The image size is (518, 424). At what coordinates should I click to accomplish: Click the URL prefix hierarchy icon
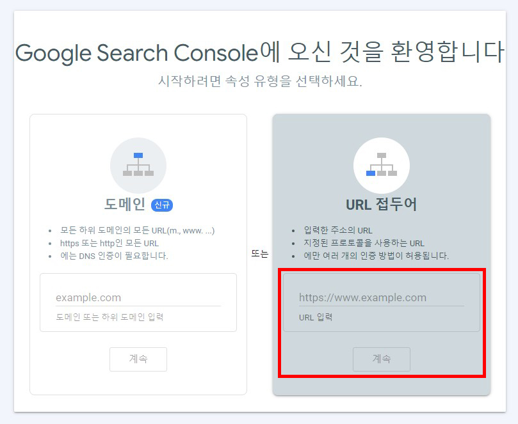pos(382,164)
